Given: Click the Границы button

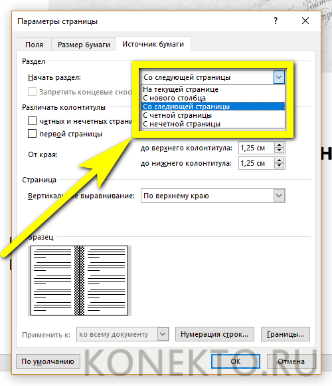Looking at the screenshot, I should pyautogui.click(x=286, y=334).
